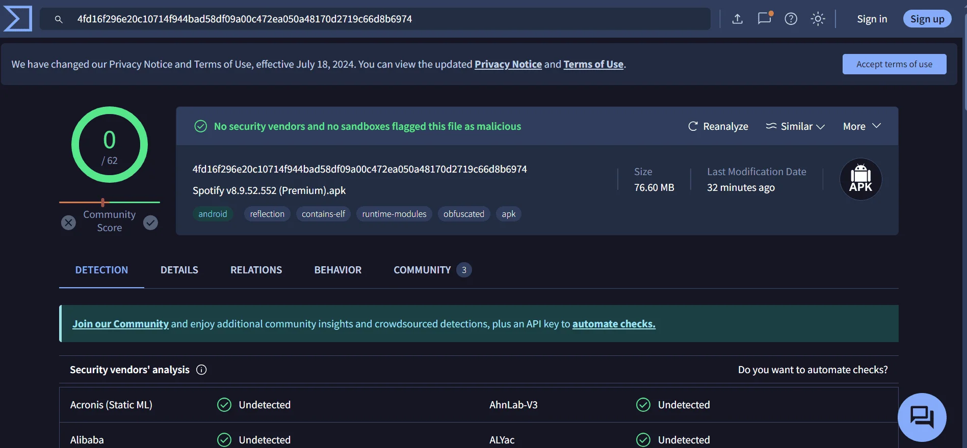Open the notifications chat icon
The height and width of the screenshot is (448, 967).
[x=765, y=18]
